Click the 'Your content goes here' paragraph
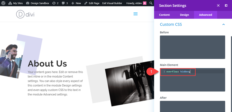The image size is (232, 112). point(55,83)
